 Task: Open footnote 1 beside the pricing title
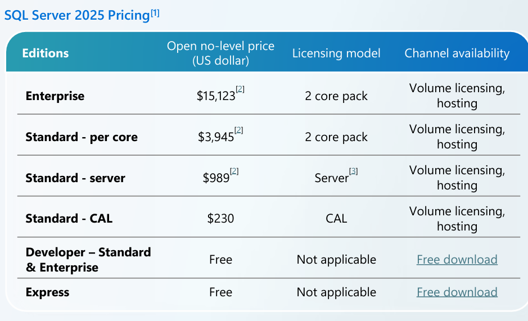coord(155,12)
